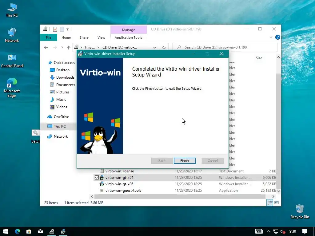
Task: Open the File menu in Explorer
Action: pyautogui.click(x=48, y=37)
